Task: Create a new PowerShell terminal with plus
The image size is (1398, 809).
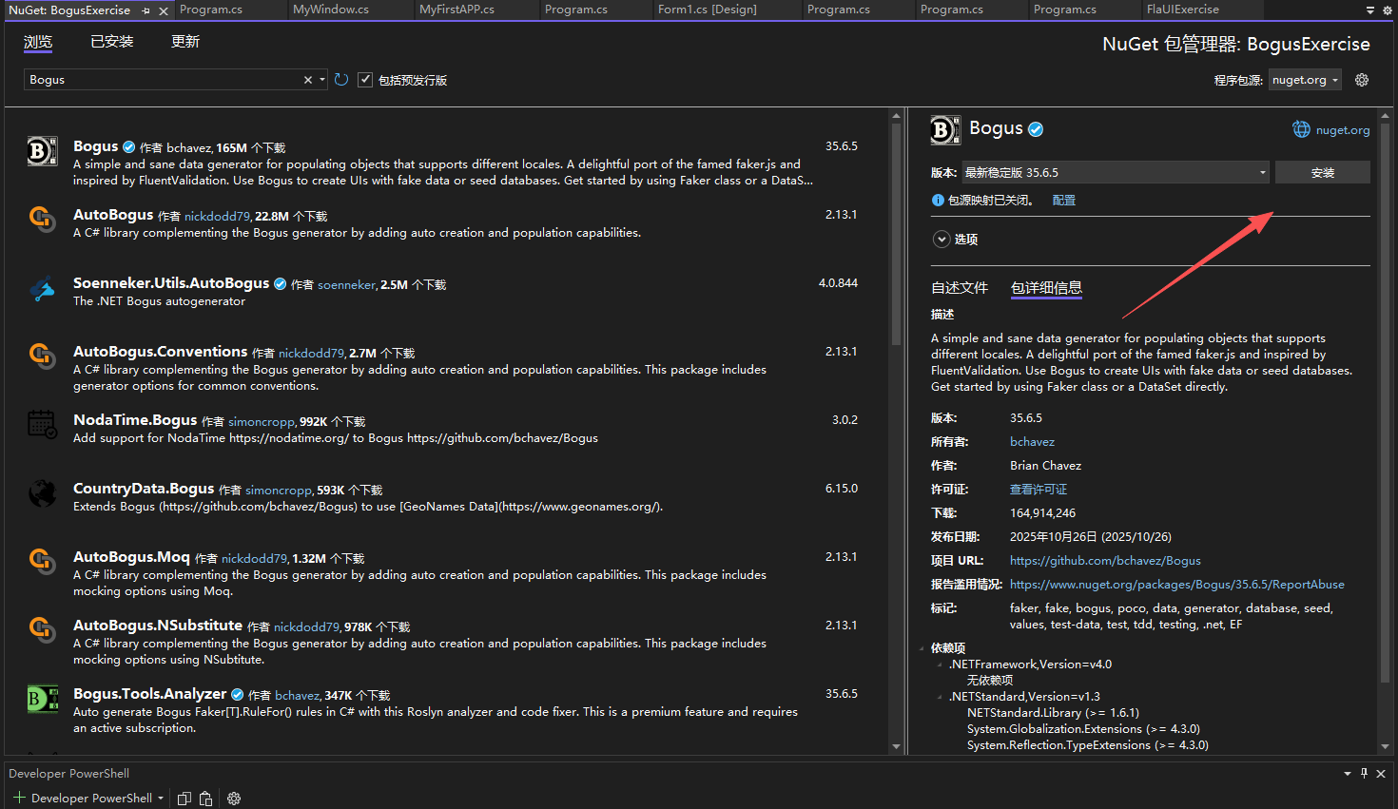Action: click(x=19, y=799)
